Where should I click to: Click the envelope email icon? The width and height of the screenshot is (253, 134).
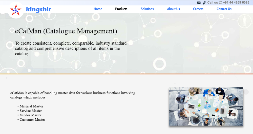coord(199,3)
